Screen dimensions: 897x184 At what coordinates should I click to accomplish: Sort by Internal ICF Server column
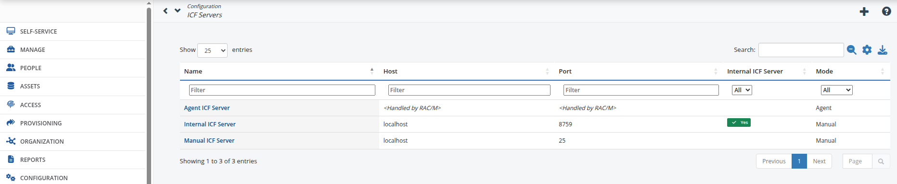767,71
